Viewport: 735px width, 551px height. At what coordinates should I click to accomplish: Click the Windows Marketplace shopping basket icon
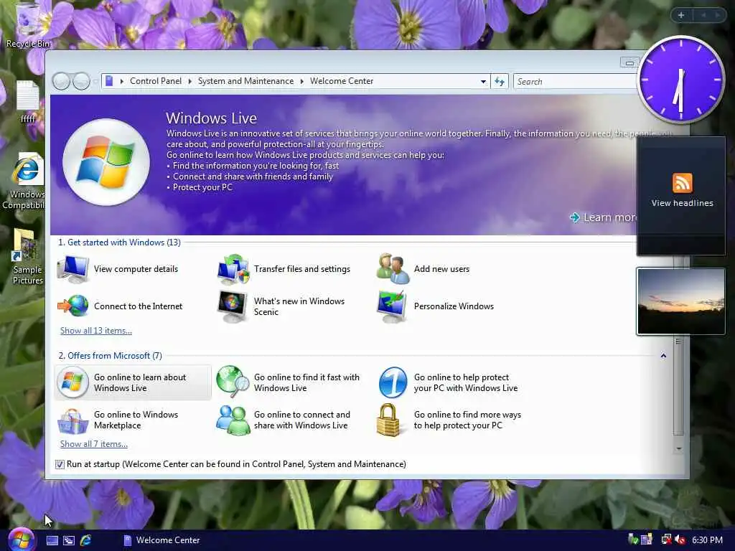click(x=72, y=420)
